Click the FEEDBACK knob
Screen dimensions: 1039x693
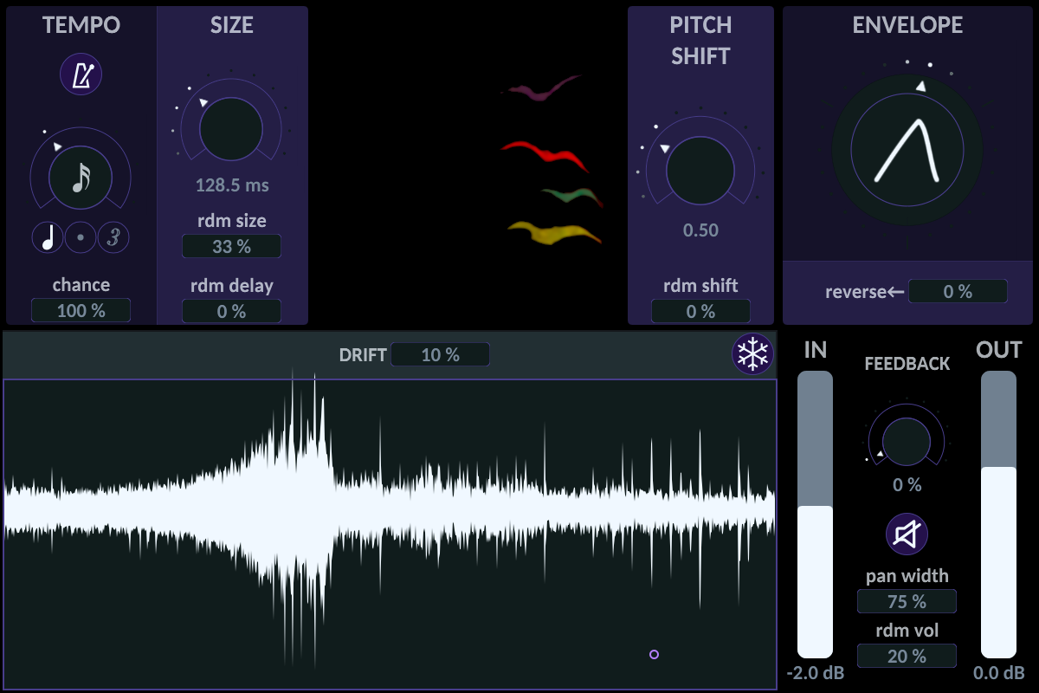tap(906, 440)
